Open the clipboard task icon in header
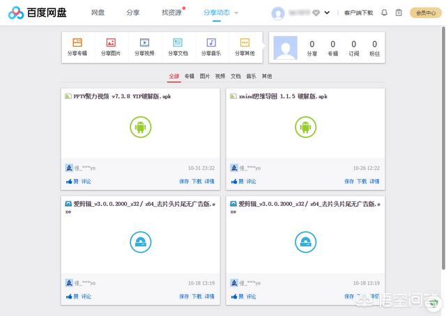The height and width of the screenshot is (316, 446). 399,13
